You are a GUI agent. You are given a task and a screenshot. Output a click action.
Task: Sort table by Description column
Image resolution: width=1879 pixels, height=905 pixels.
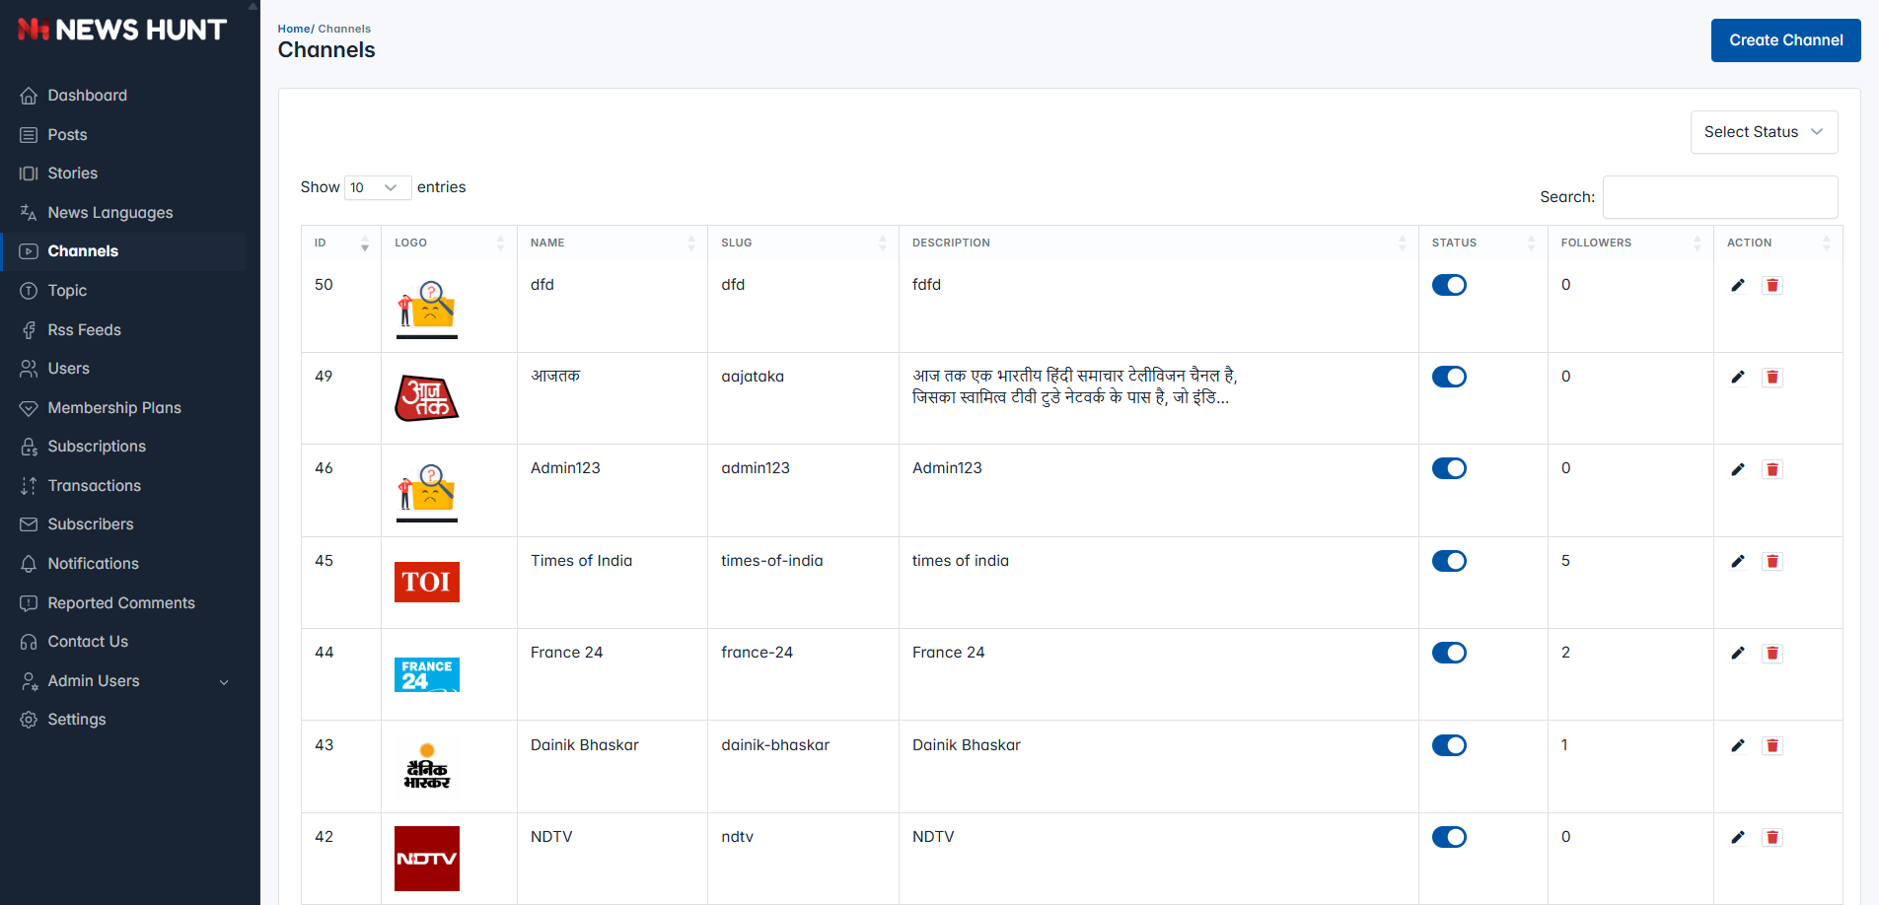(x=1158, y=243)
